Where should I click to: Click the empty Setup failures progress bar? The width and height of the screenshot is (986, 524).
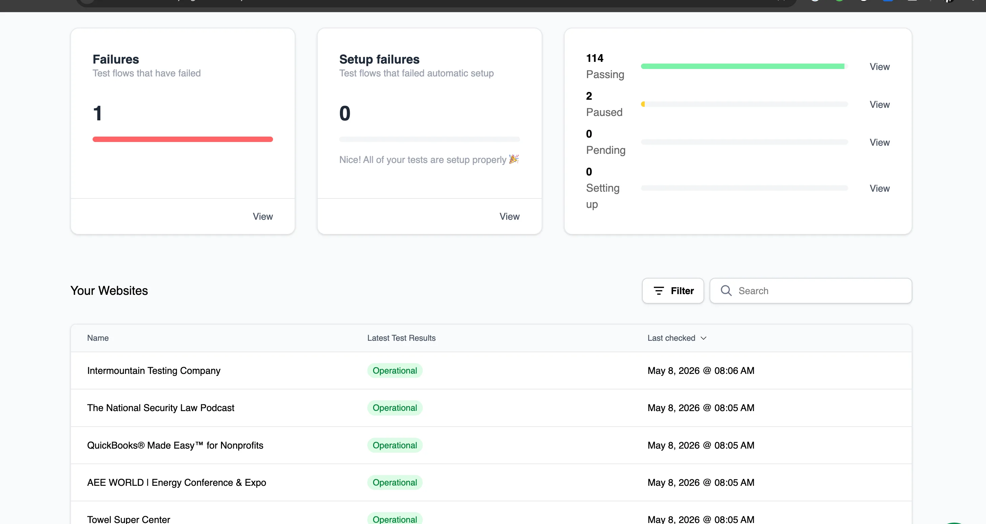(429, 139)
